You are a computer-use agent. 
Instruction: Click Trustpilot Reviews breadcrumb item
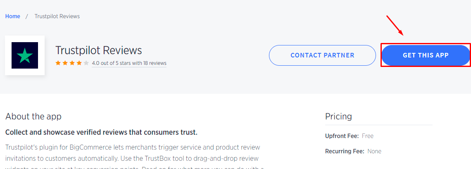click(57, 16)
